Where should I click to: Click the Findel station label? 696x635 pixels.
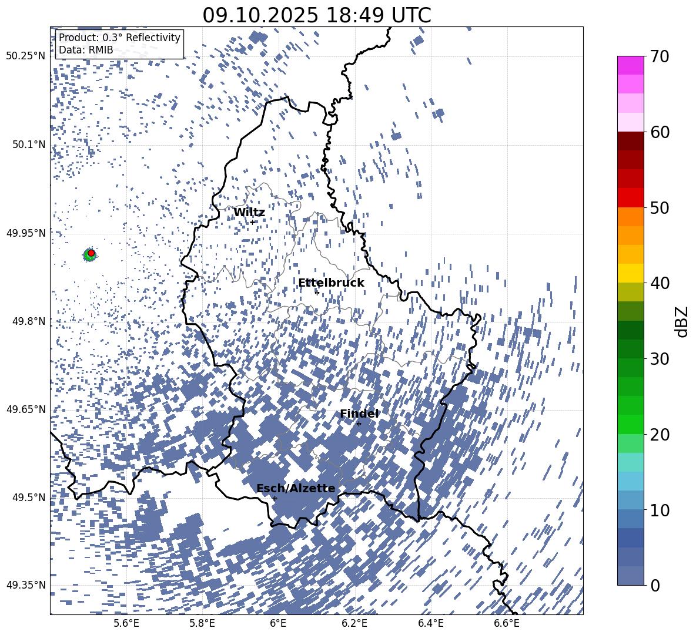pyautogui.click(x=359, y=414)
